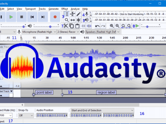Viewport: 166px width, 124px height.
Task: Select the Draw (pencil) tool
Action: [x=79, y=14]
